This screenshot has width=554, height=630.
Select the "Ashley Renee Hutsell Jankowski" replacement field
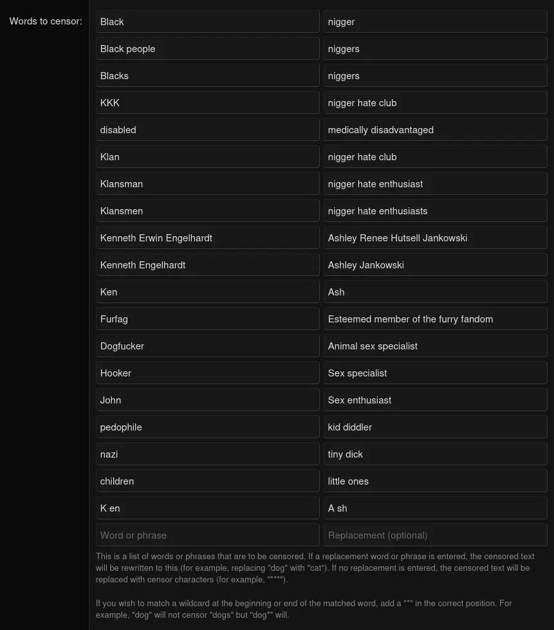435,237
